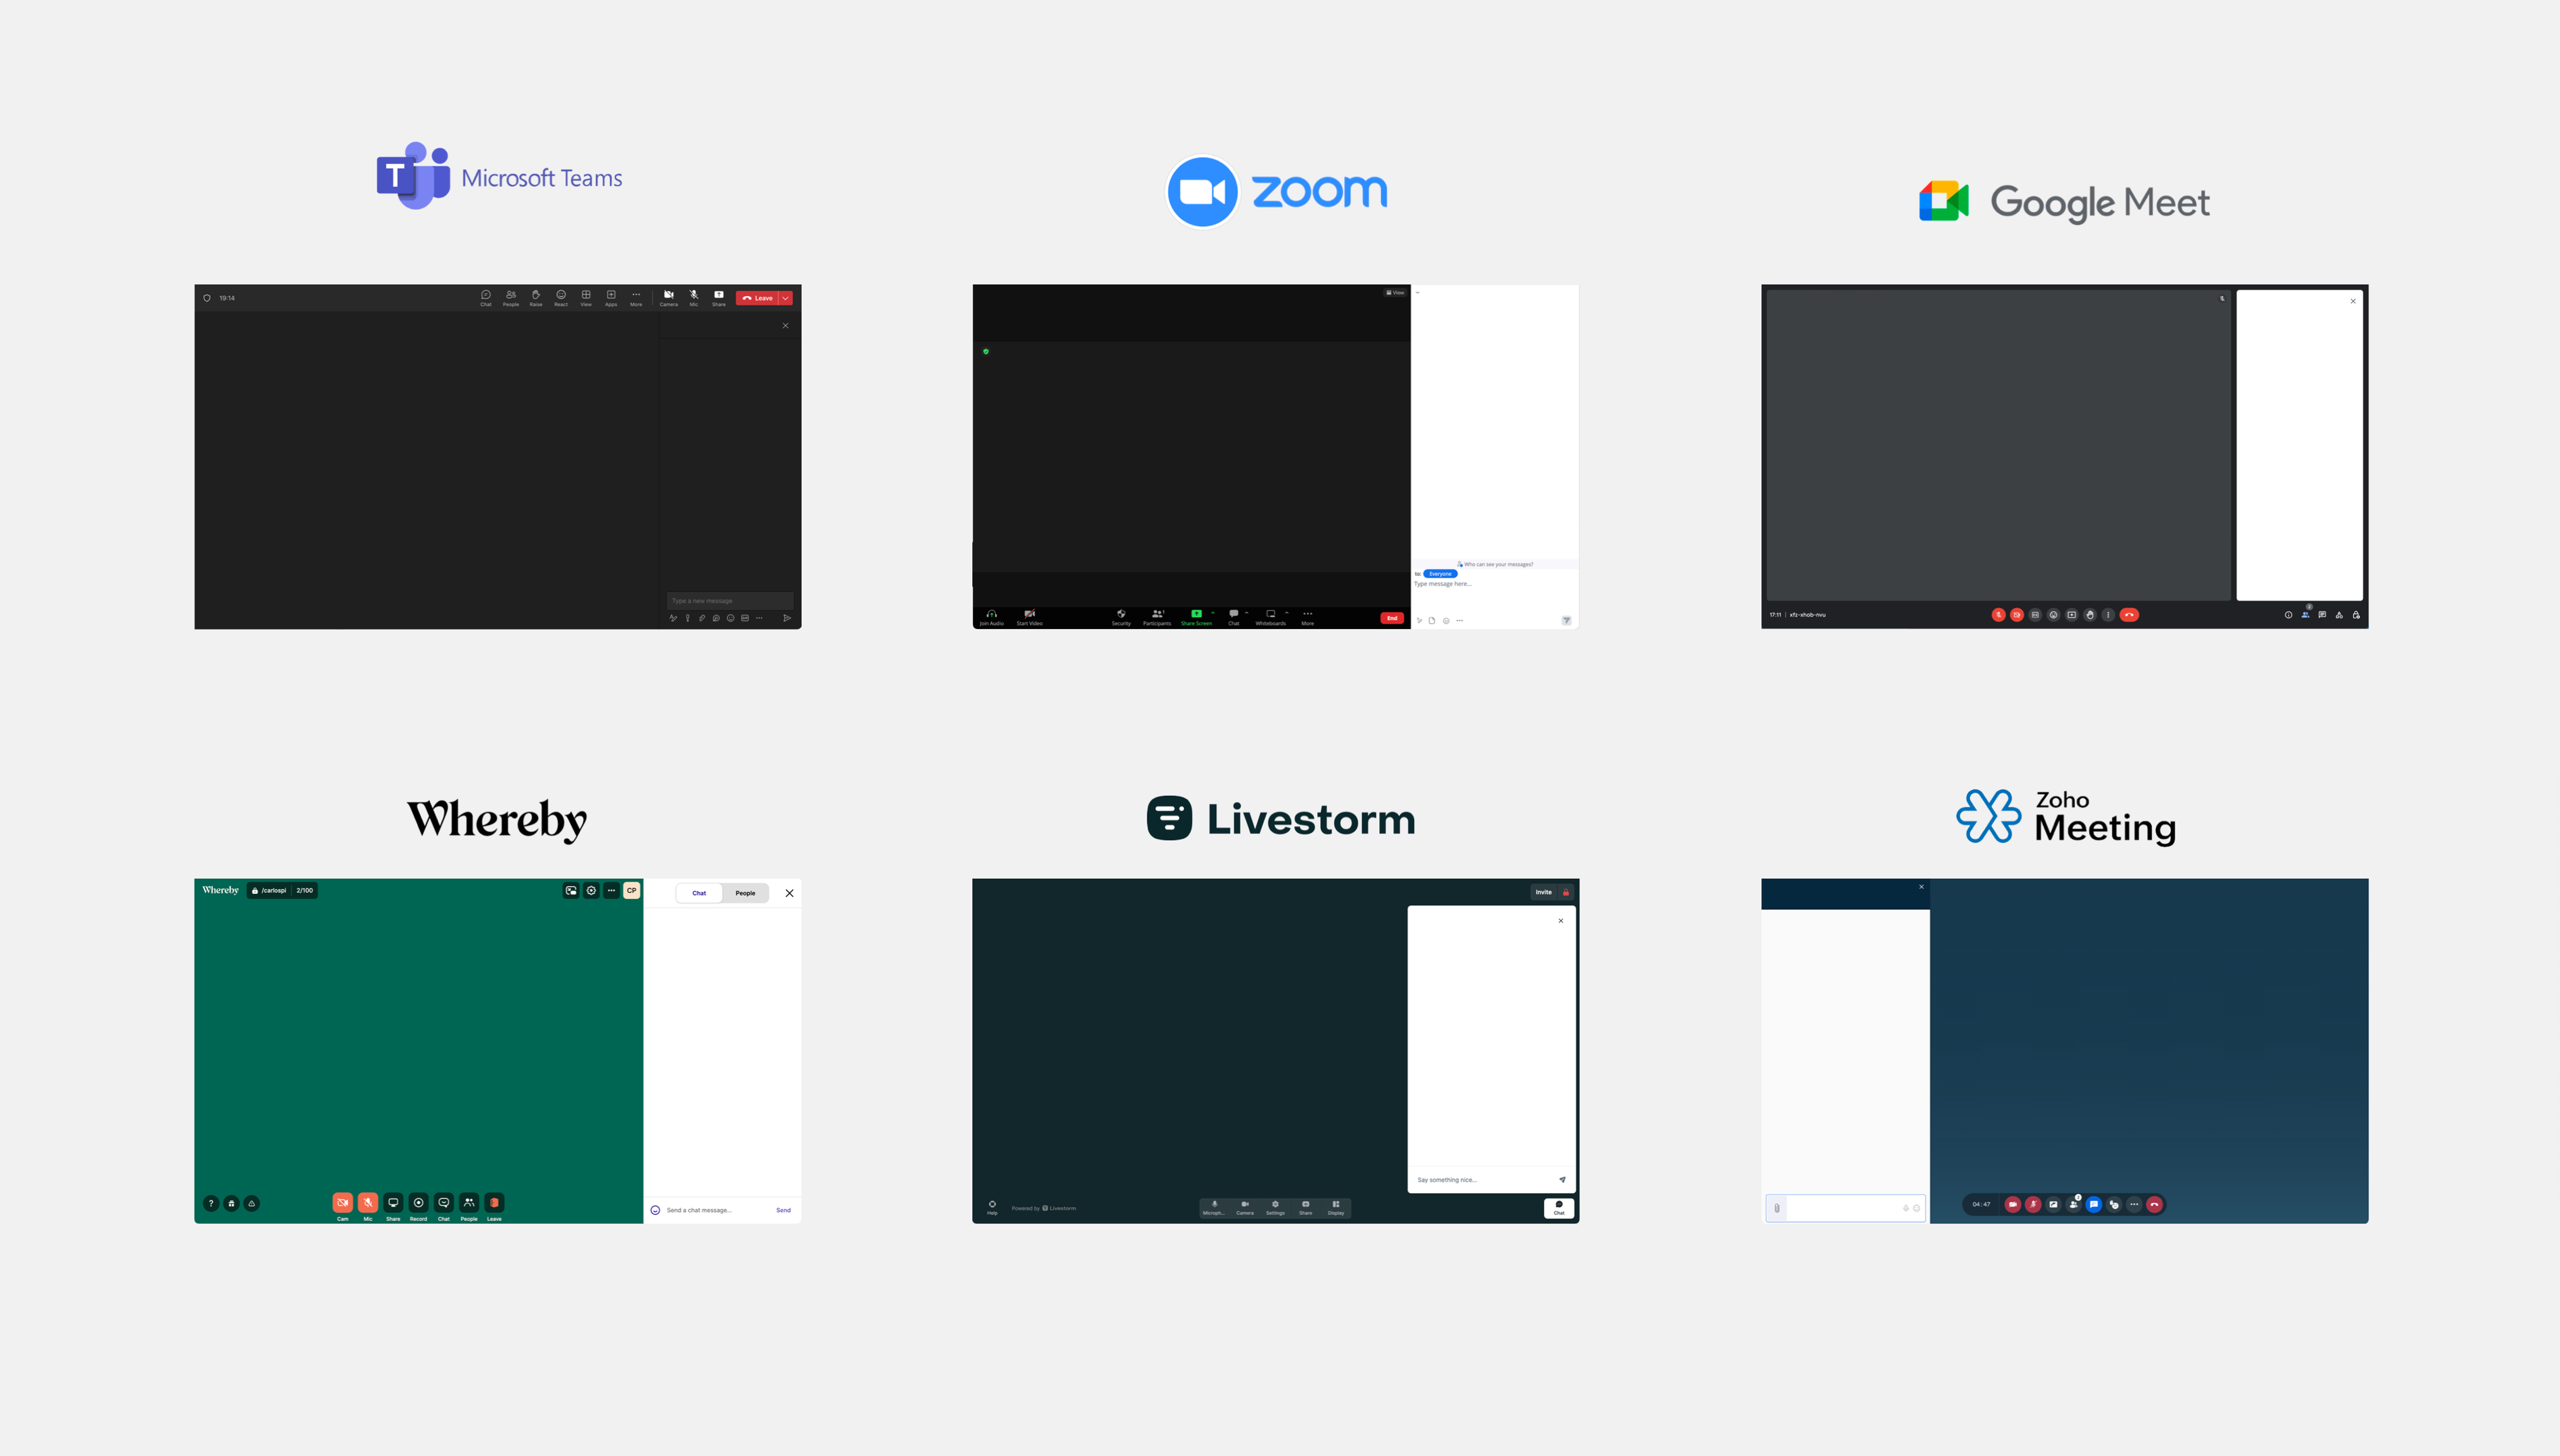This screenshot has height=1456, width=2560.
Task: Click the Teams 'Type a new message' field
Action: pos(730,601)
